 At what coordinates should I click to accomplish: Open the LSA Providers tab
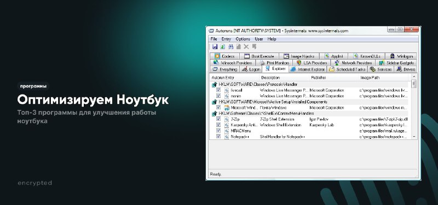point(312,63)
